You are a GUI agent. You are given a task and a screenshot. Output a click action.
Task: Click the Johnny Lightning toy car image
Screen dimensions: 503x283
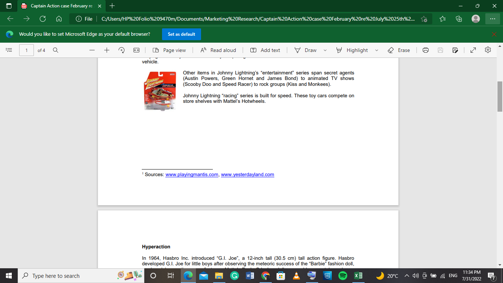(160, 90)
